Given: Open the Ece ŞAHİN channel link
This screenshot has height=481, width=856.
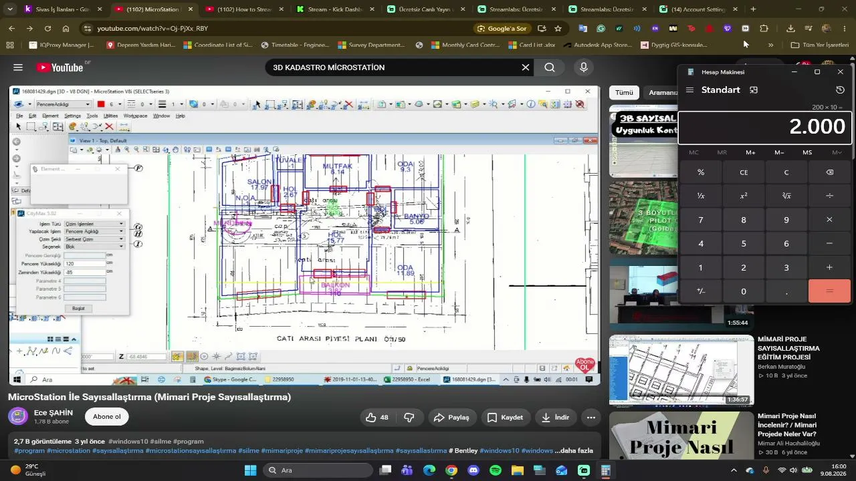Looking at the screenshot, I should coord(53,413).
